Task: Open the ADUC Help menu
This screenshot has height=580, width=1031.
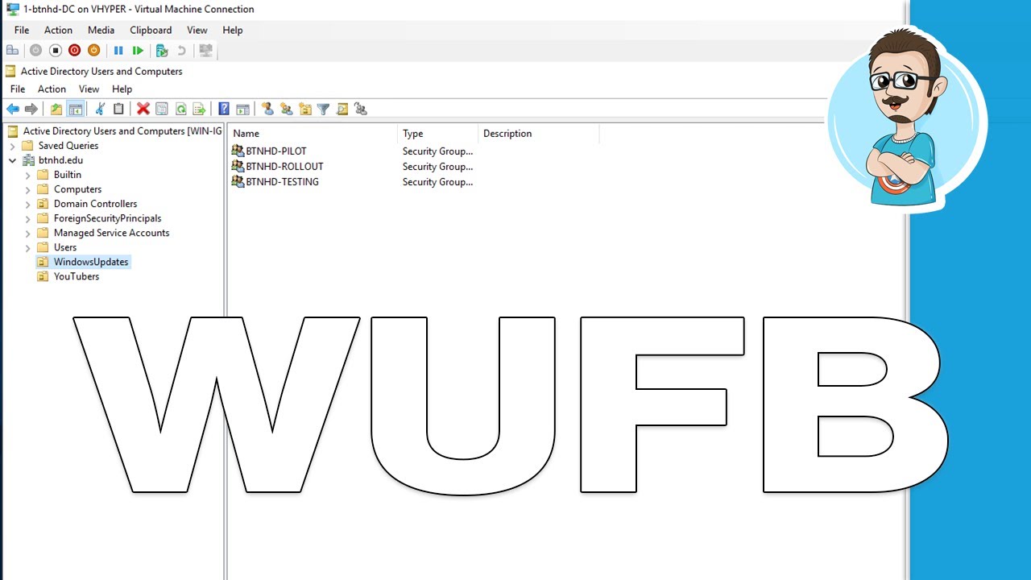Action: tap(122, 89)
